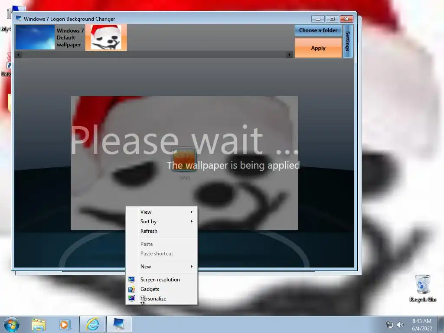Select the Windows 7 Default wallpaper thumbnail
The width and height of the screenshot is (444, 333).
pos(35,37)
